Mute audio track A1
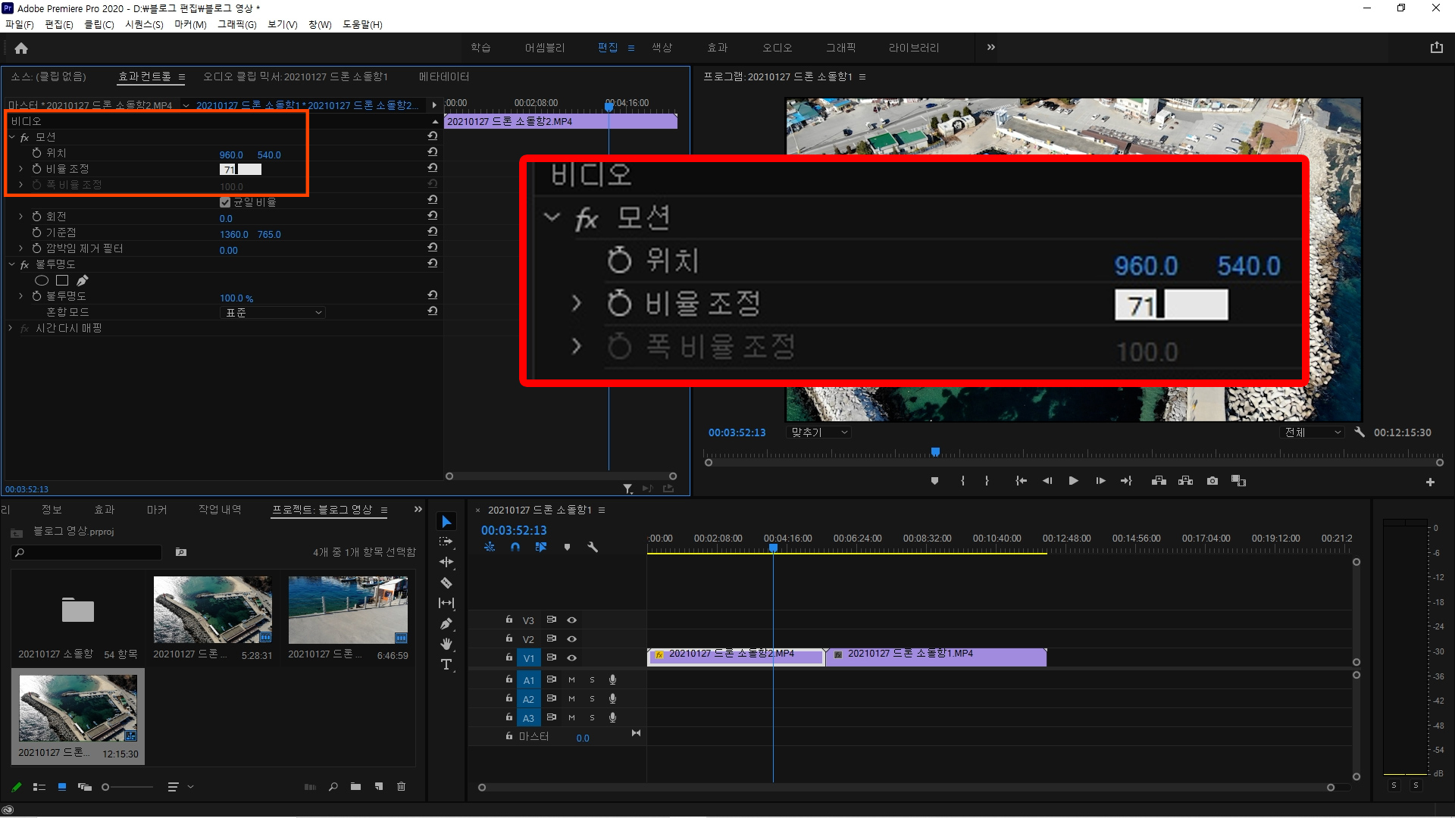 point(572,680)
